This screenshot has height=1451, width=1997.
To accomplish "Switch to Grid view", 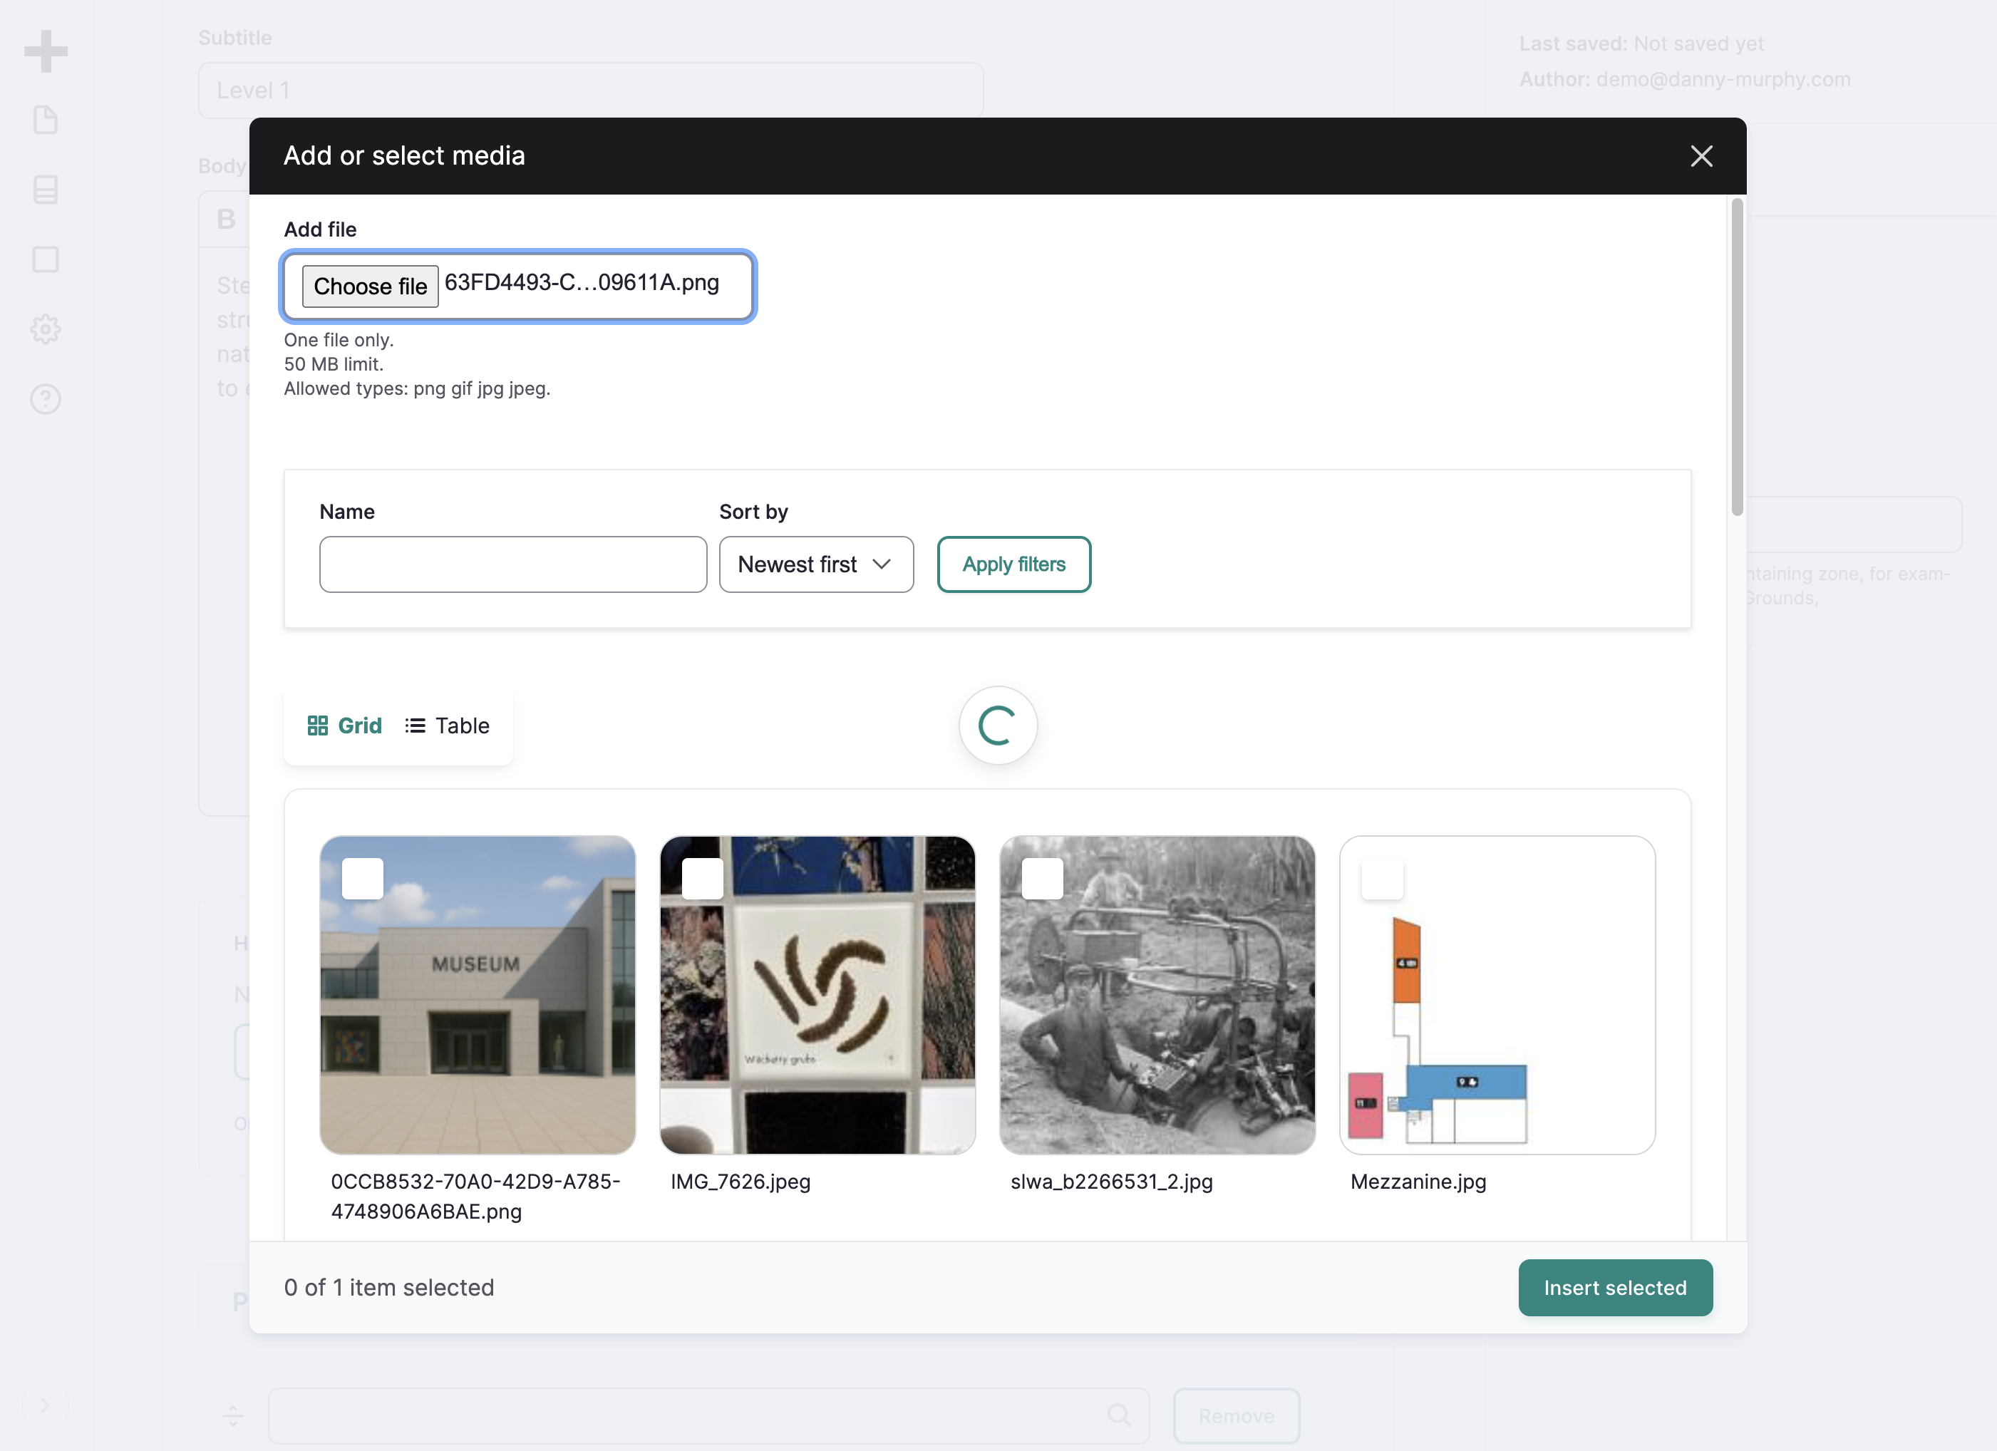I will coord(344,725).
